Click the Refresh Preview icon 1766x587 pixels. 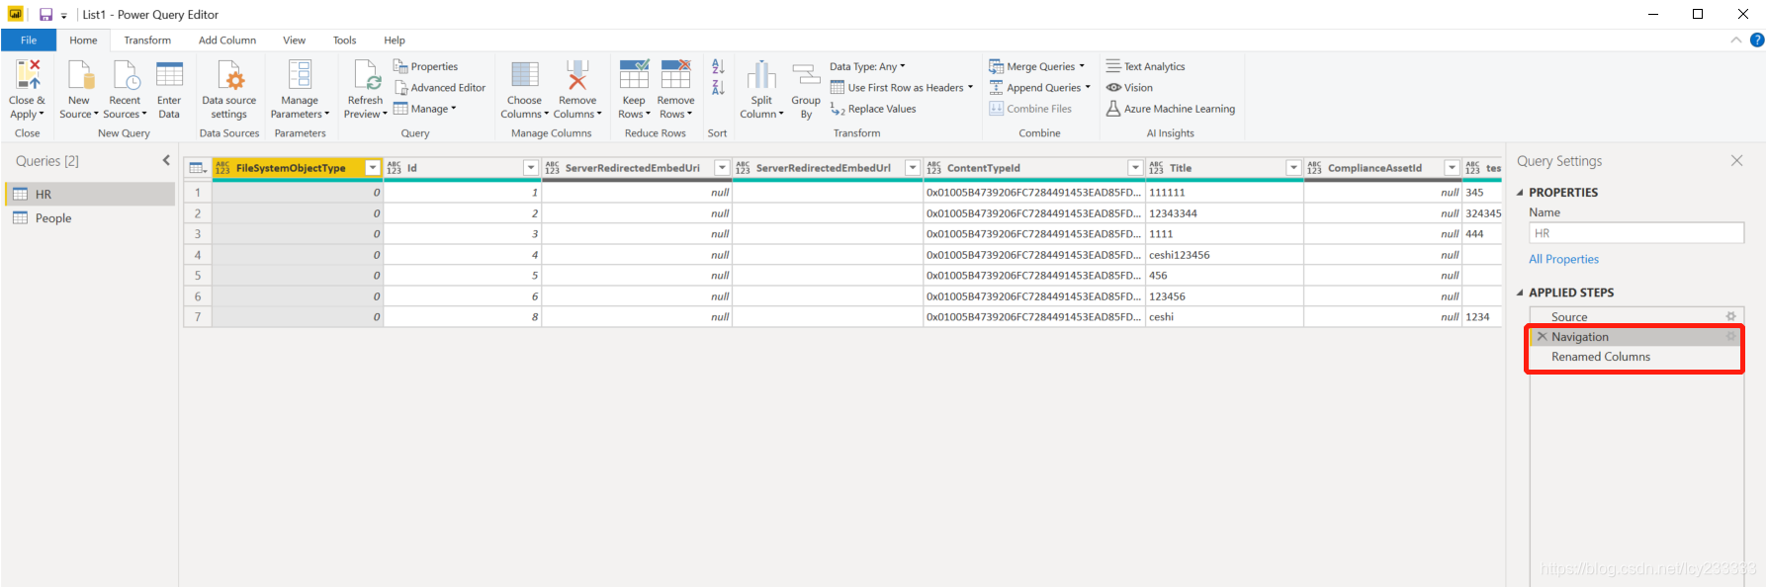click(x=366, y=75)
